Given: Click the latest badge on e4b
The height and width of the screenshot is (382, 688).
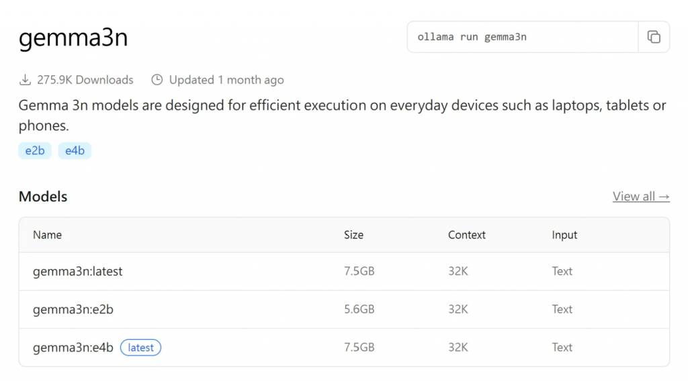Looking at the screenshot, I should [140, 348].
